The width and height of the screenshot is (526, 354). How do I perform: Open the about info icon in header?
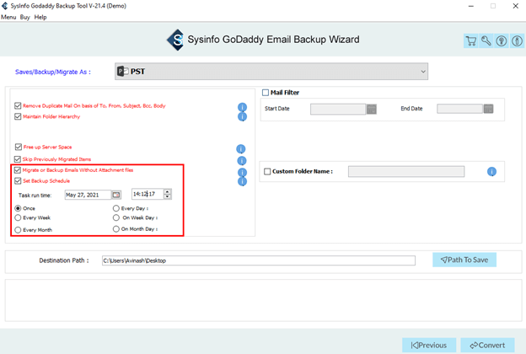[x=517, y=41]
